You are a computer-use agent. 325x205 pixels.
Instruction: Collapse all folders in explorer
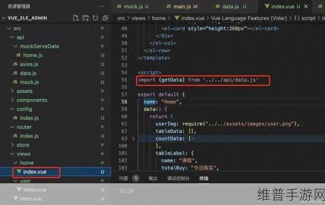(x=105, y=18)
